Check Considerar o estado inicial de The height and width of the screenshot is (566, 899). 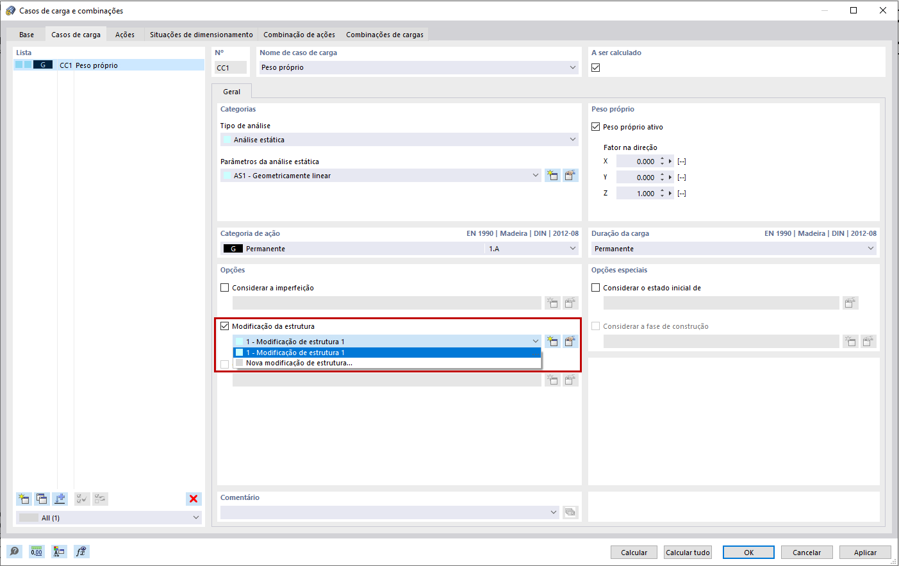pos(595,287)
